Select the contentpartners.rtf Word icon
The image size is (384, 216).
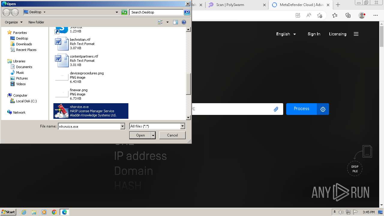(x=62, y=61)
